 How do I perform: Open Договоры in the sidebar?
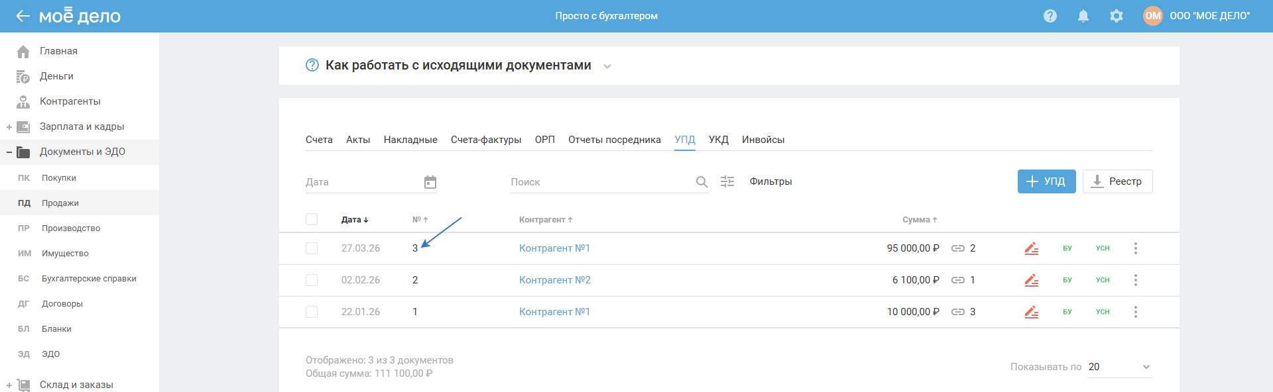pyautogui.click(x=62, y=304)
